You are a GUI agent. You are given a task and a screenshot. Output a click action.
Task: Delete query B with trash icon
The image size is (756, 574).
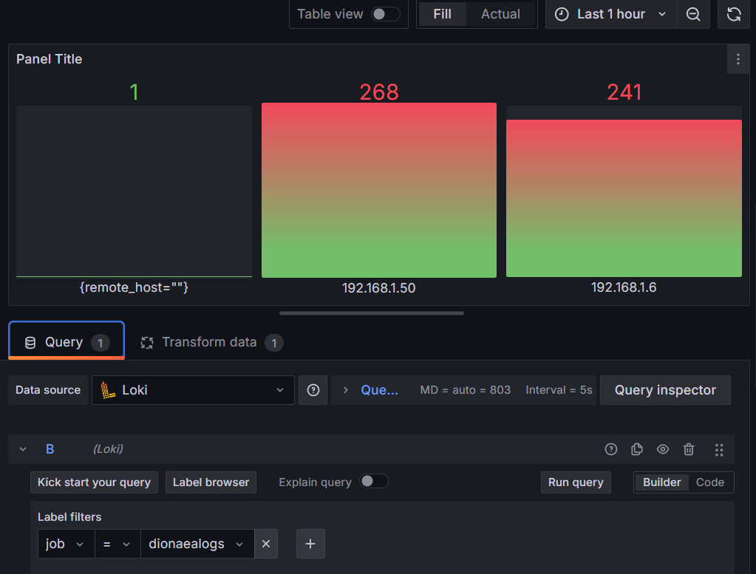689,449
